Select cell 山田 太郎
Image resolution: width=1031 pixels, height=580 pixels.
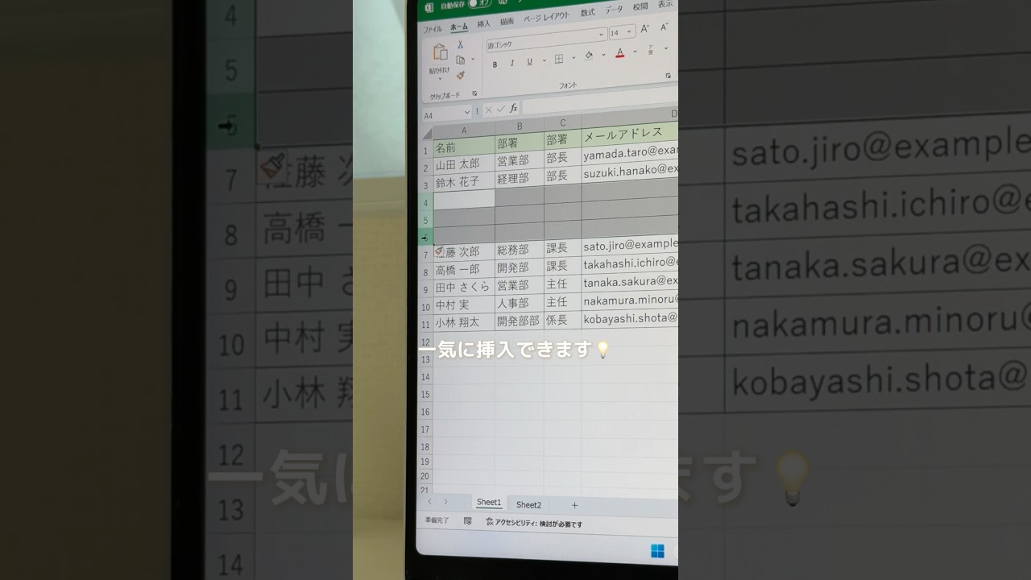[464, 164]
